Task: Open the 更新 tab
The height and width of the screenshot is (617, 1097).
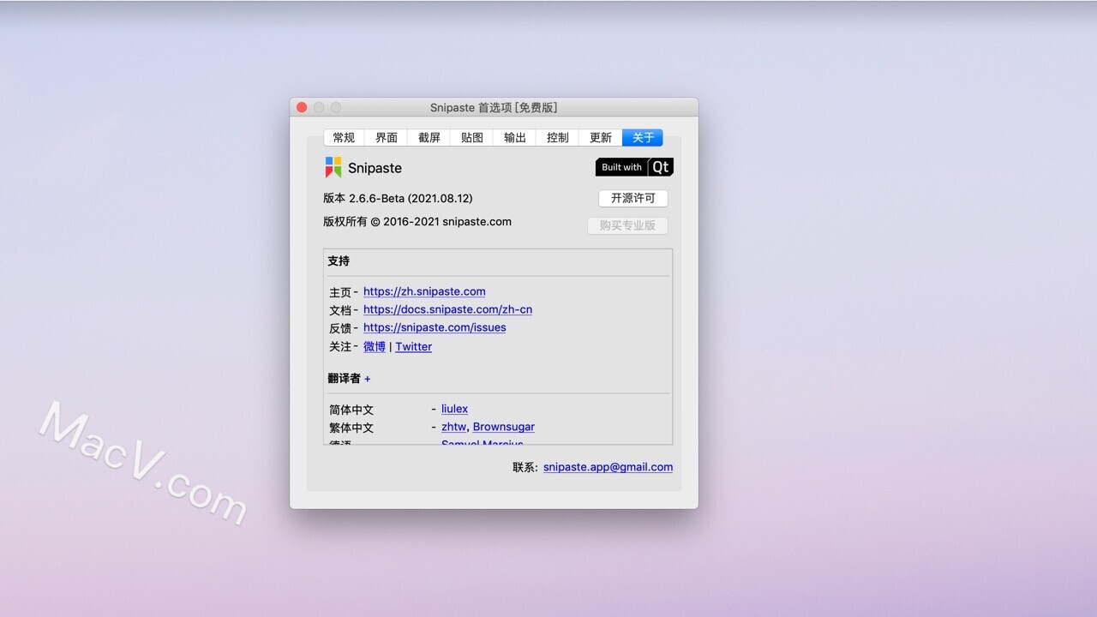Action: click(x=600, y=137)
